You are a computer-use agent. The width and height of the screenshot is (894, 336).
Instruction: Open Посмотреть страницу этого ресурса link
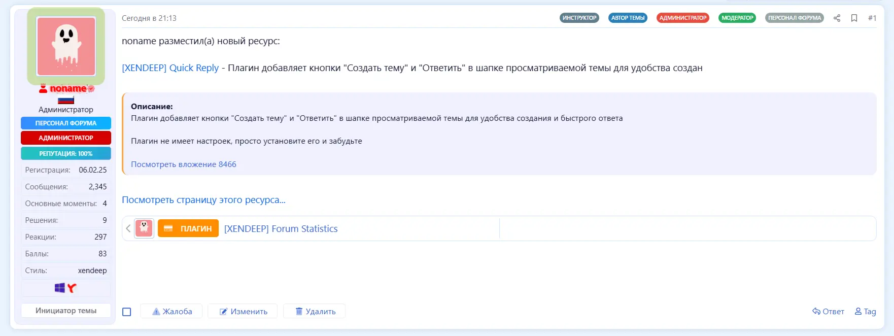[x=203, y=200]
